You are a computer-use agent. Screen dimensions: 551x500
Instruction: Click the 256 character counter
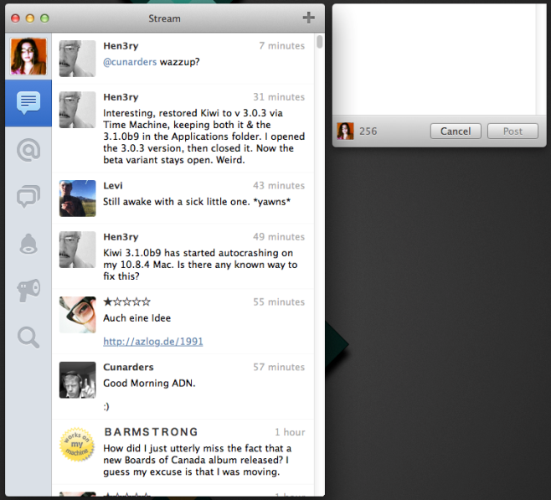(368, 131)
